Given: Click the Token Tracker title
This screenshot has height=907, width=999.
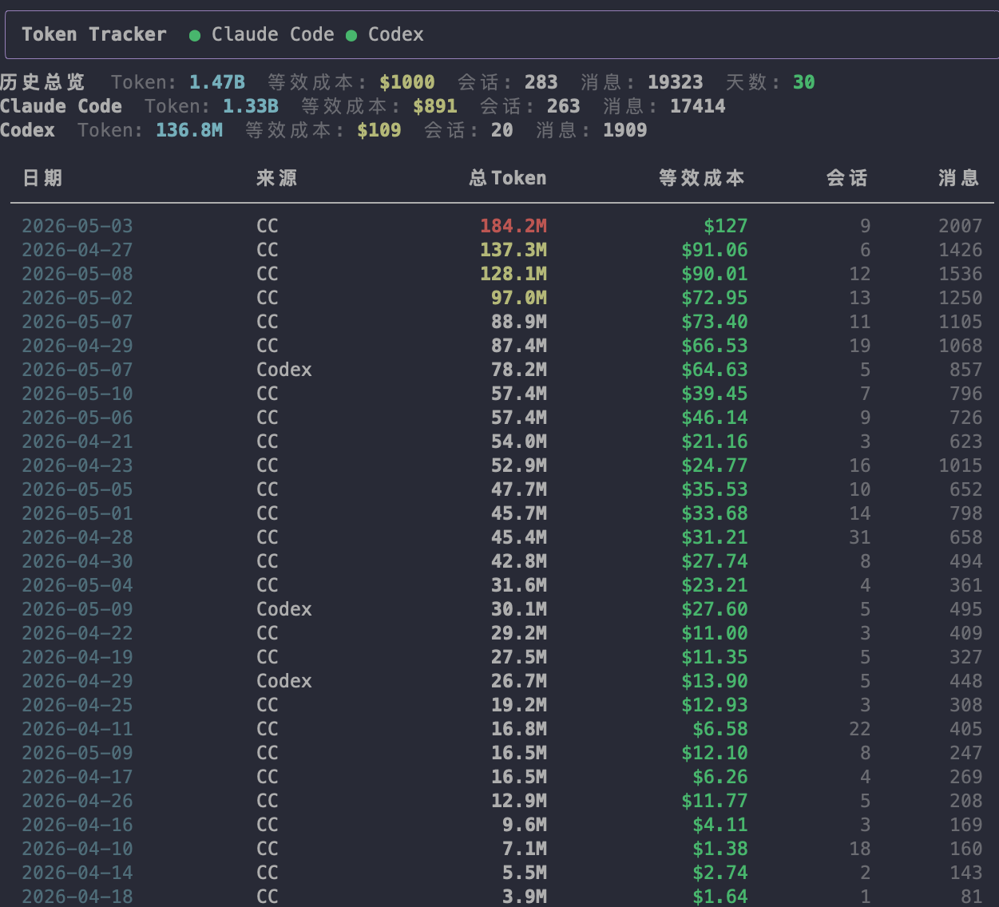Looking at the screenshot, I should coord(94,34).
